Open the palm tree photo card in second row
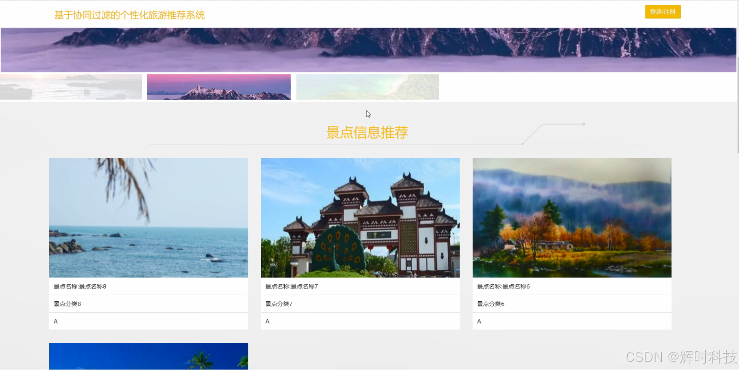The height and width of the screenshot is (370, 739). click(x=148, y=356)
